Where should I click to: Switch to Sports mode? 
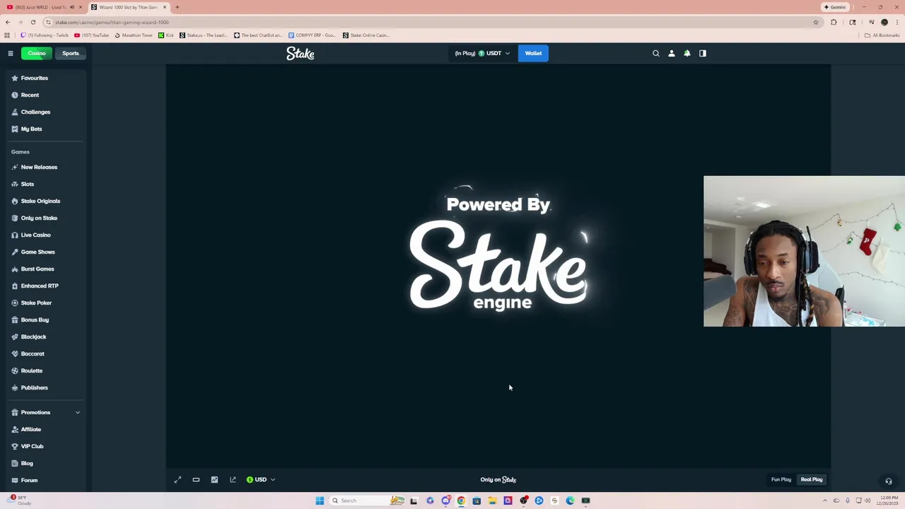tap(71, 53)
